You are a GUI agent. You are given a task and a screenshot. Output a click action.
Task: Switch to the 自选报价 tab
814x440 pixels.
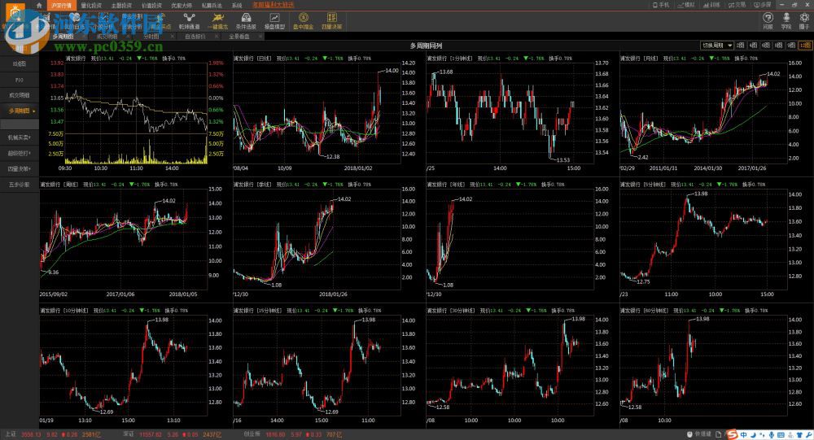point(195,37)
